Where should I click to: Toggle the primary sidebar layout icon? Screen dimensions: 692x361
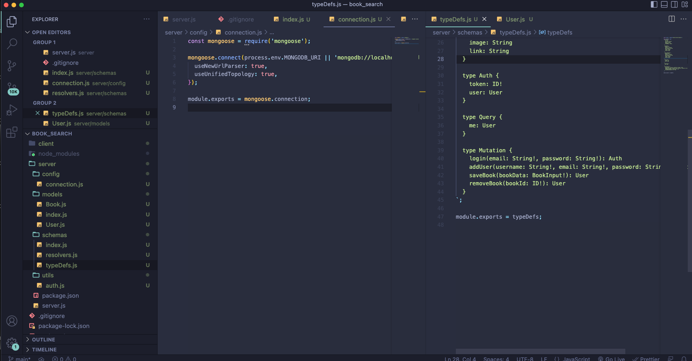(654, 4)
